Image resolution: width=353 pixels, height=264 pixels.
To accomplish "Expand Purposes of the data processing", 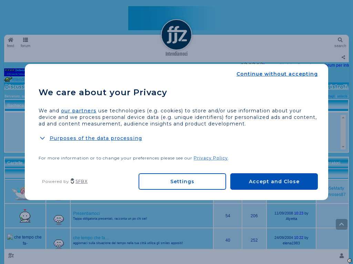I will 95,138.
